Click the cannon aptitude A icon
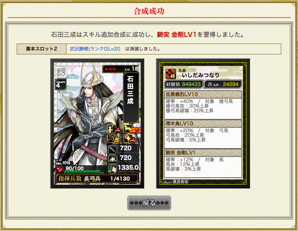Image resolution: width=298 pixels, height=231 pixels. [129, 138]
